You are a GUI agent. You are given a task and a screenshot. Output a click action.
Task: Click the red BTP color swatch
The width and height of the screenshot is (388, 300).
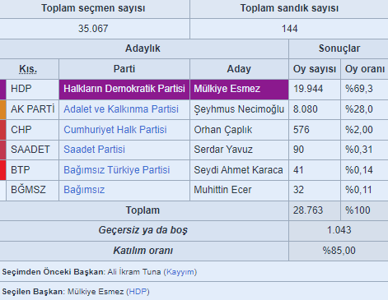tap(2, 170)
